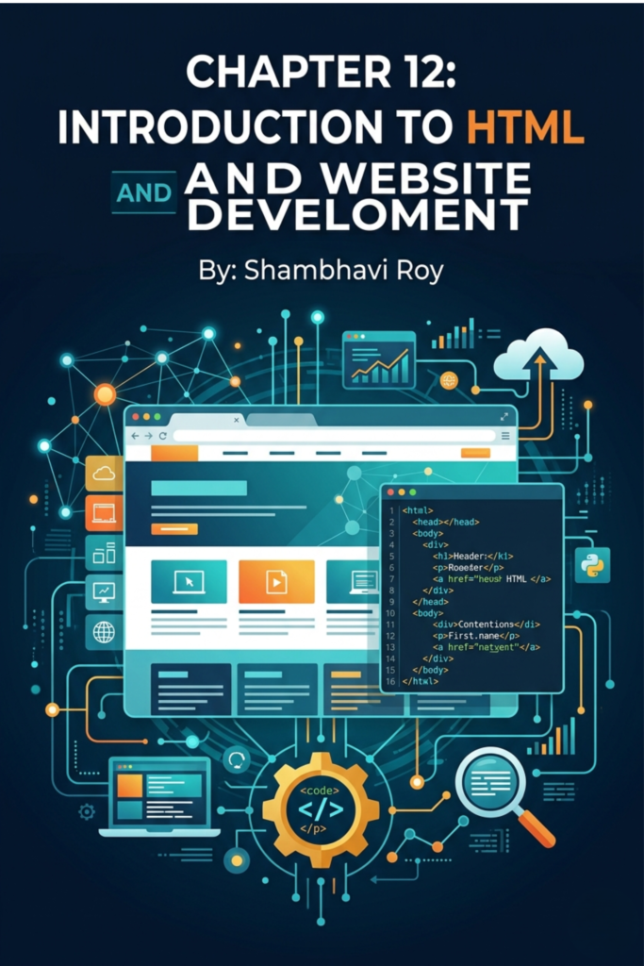This screenshot has height=966, width=644.
Task: Click the orange HTML word
Action: coord(525,126)
